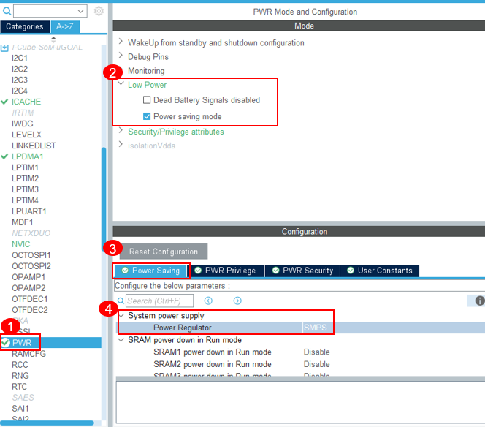Viewport: 485px width, 427px height.
Task: Open the PWR Security tab
Action: [x=302, y=271]
